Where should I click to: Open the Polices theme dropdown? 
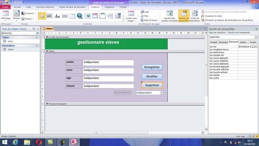[x=28, y=19]
